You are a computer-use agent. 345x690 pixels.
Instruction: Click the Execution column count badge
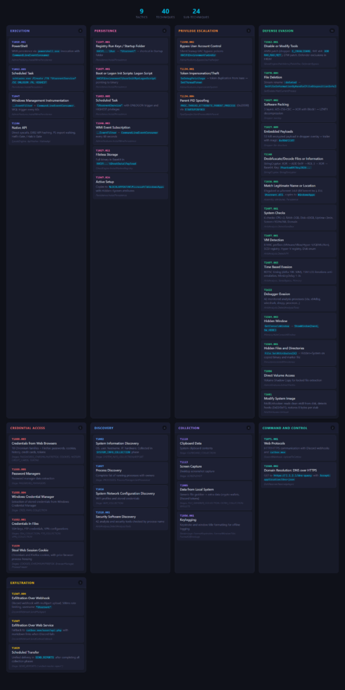(x=80, y=31)
